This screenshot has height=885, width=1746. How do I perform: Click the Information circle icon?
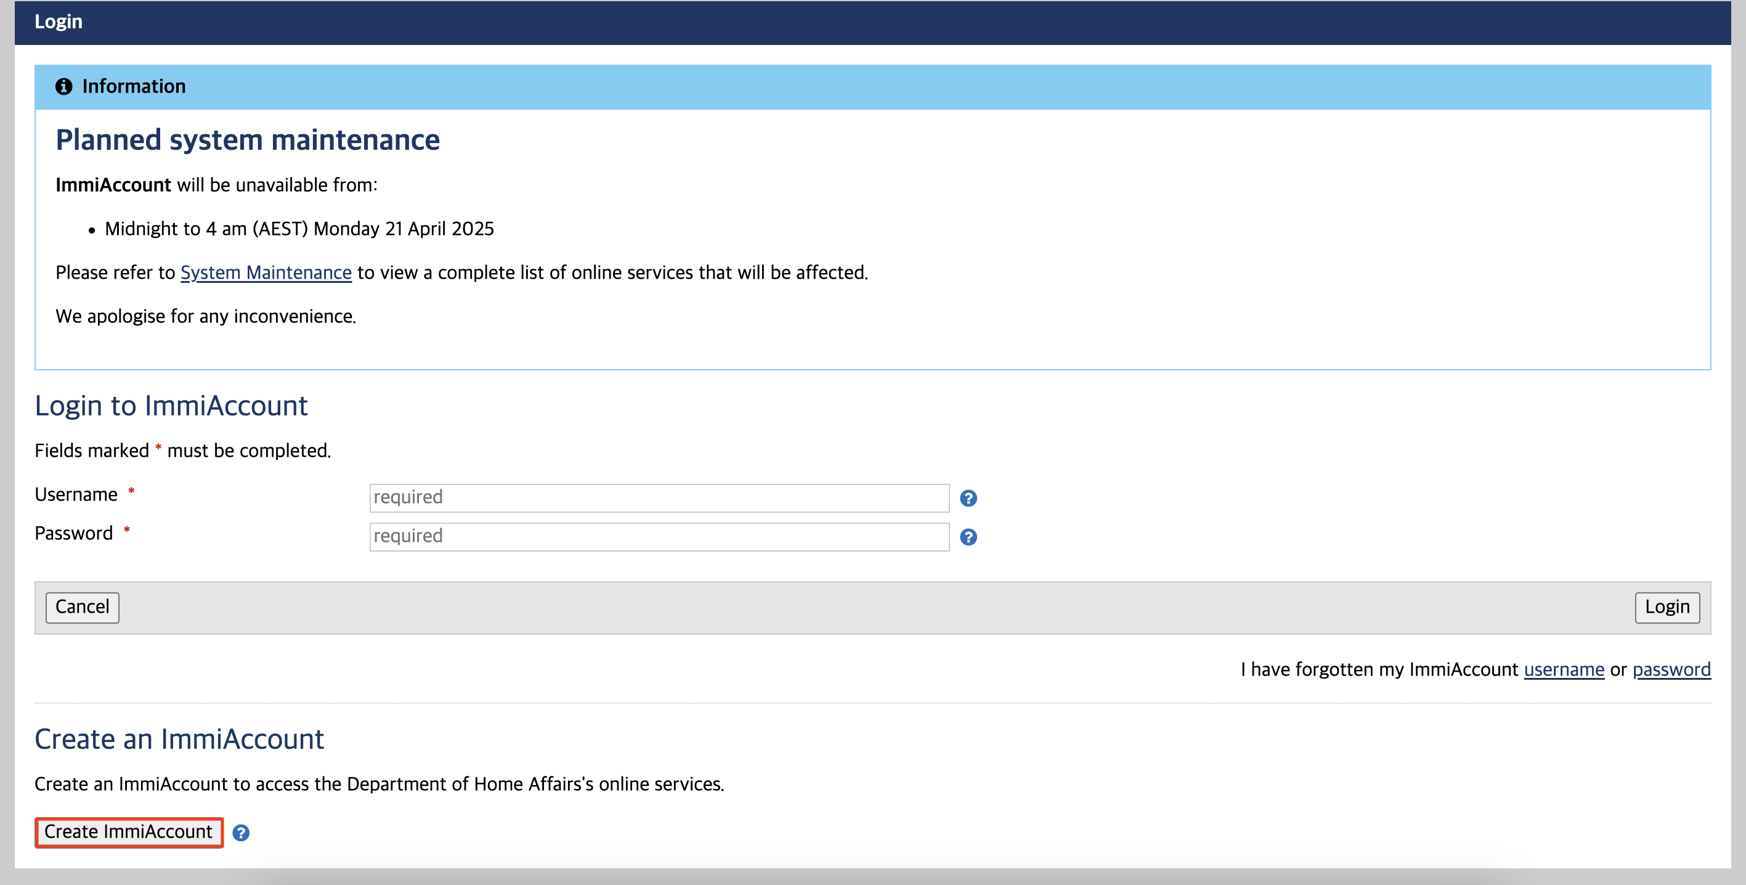63,87
